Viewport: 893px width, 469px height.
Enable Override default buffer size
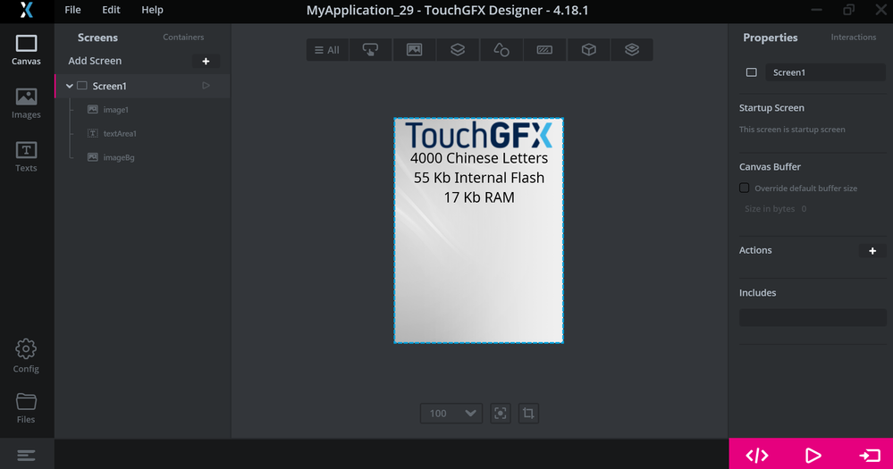coord(745,188)
